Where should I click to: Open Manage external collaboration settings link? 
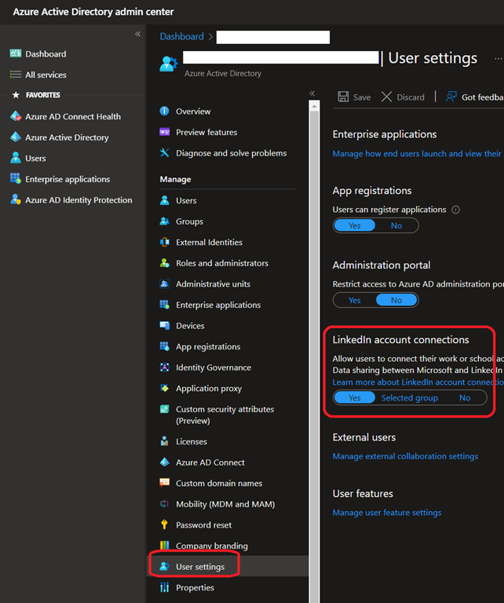click(x=405, y=456)
